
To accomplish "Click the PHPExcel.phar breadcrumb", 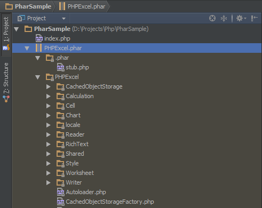I will point(82,6).
